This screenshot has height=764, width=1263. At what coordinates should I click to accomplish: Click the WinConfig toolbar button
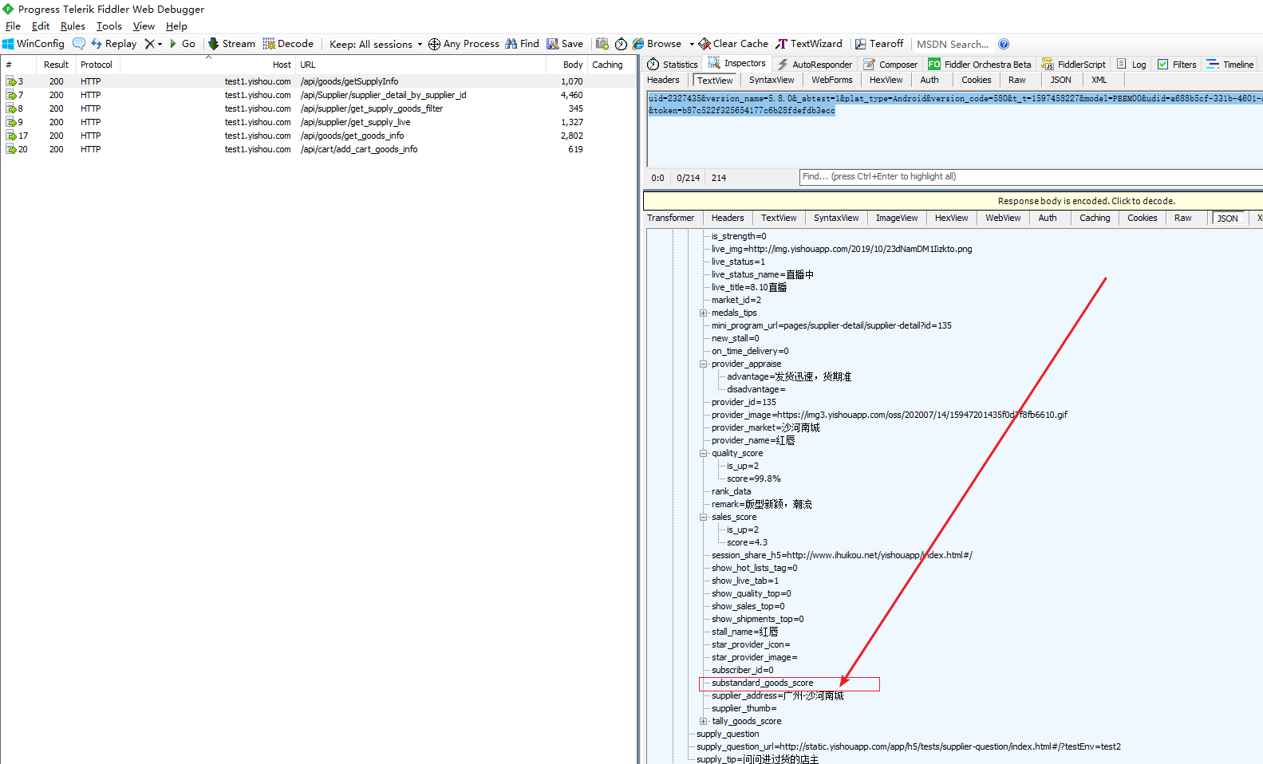click(34, 44)
